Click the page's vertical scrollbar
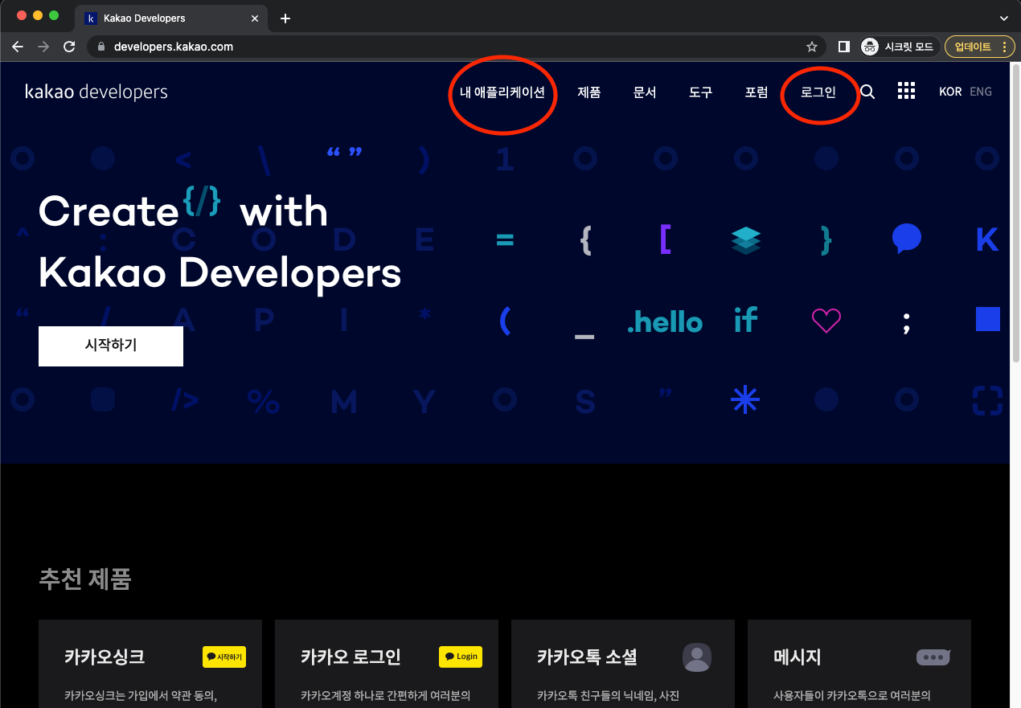 point(1015,213)
